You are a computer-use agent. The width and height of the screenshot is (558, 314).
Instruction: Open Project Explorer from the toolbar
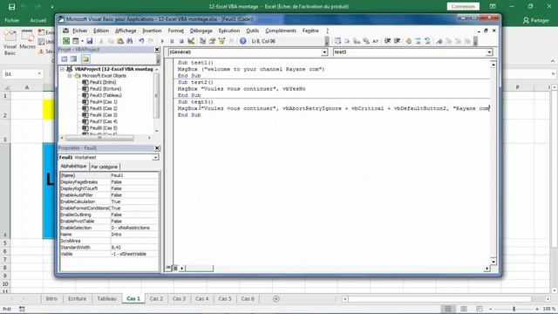[x=203, y=41]
